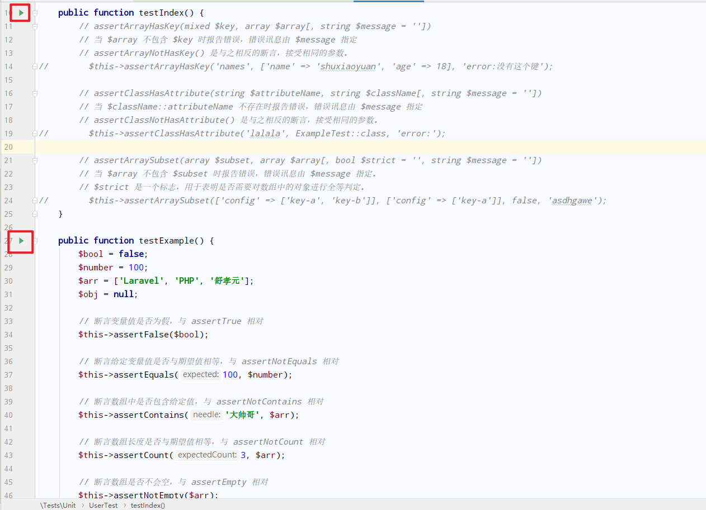Click the fold end marker on line 24
Screen dimensions: 706x510
pyautogui.click(x=35, y=200)
